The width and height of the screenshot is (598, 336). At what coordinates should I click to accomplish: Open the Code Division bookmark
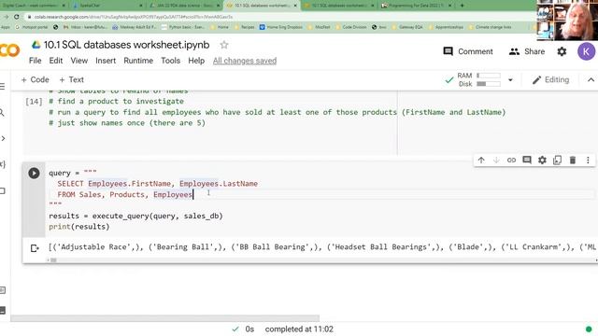pyautogui.click(x=351, y=27)
